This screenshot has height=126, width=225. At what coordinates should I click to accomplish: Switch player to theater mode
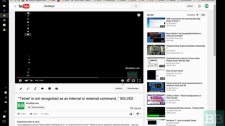[x=133, y=80]
